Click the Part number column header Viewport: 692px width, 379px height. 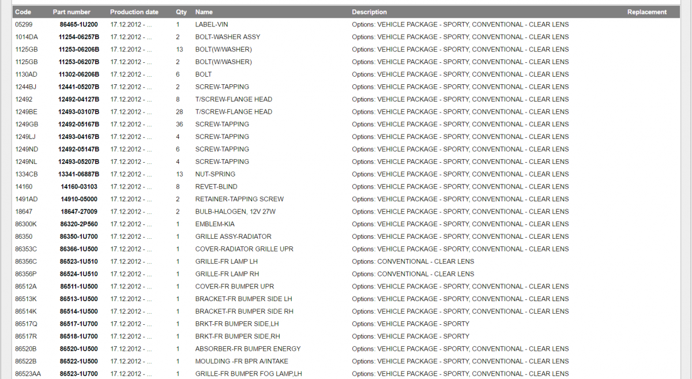72,12
